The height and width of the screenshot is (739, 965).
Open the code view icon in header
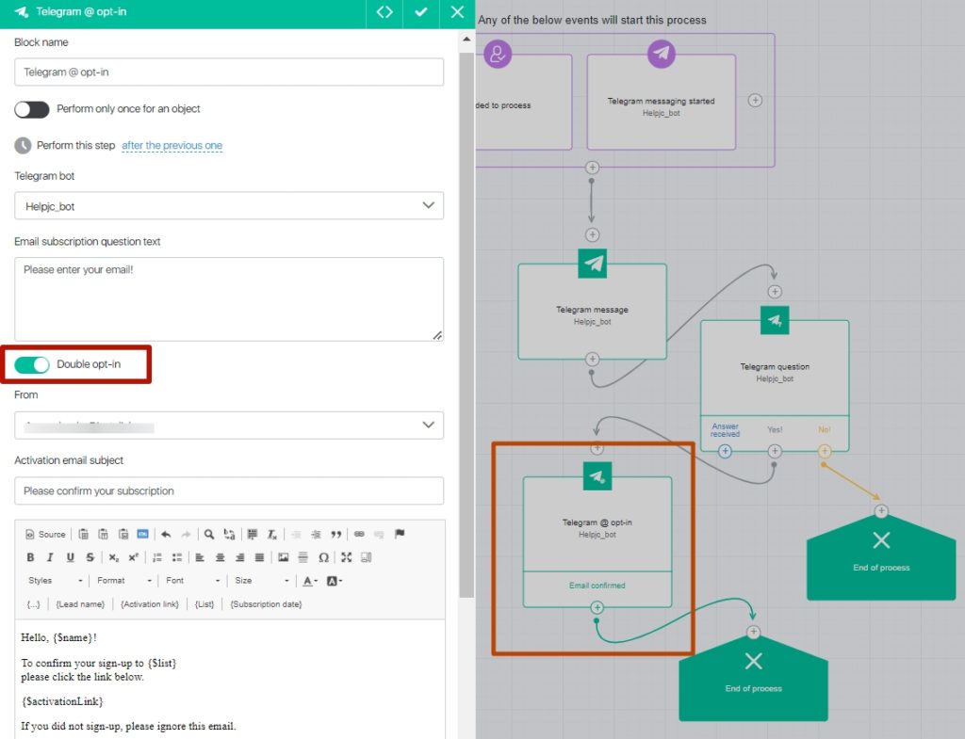tap(384, 12)
